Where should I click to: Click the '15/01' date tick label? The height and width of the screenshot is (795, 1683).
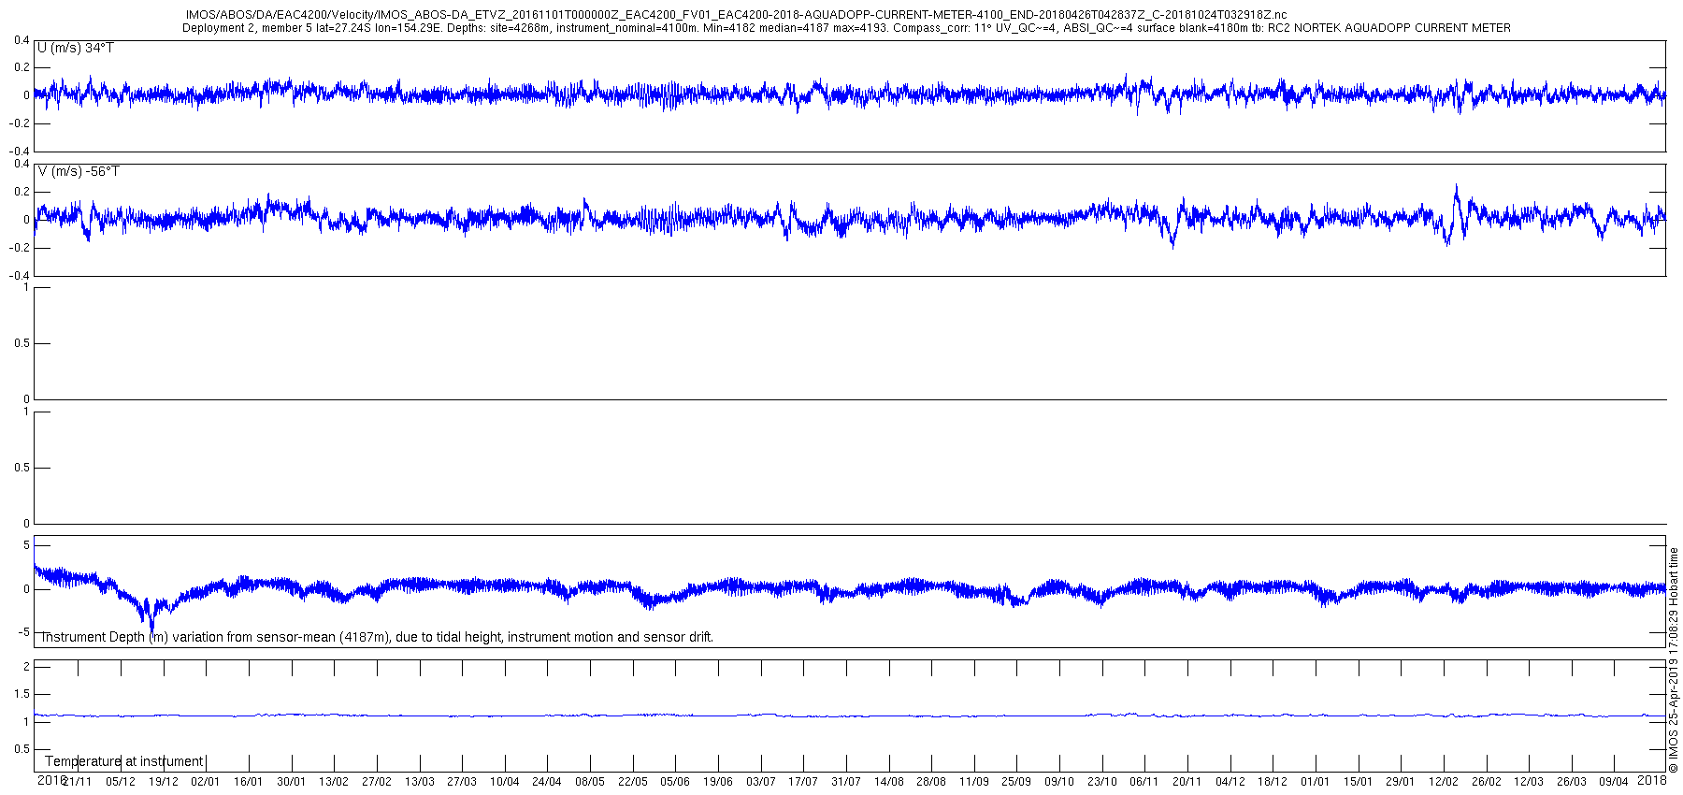(x=1359, y=782)
